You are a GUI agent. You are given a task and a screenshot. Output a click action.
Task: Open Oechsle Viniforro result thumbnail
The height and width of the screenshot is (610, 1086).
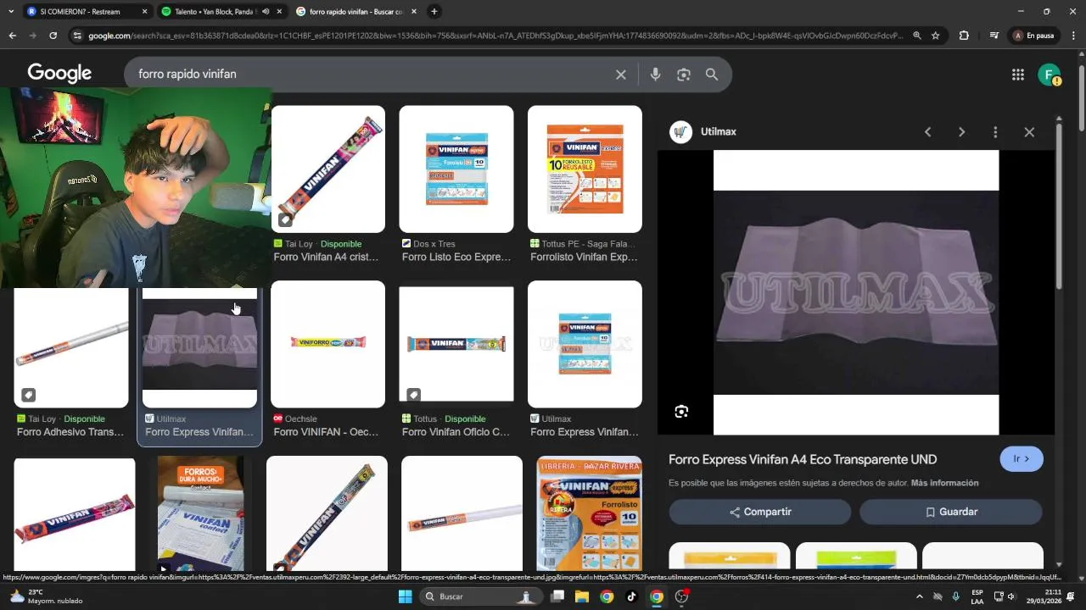coord(327,344)
